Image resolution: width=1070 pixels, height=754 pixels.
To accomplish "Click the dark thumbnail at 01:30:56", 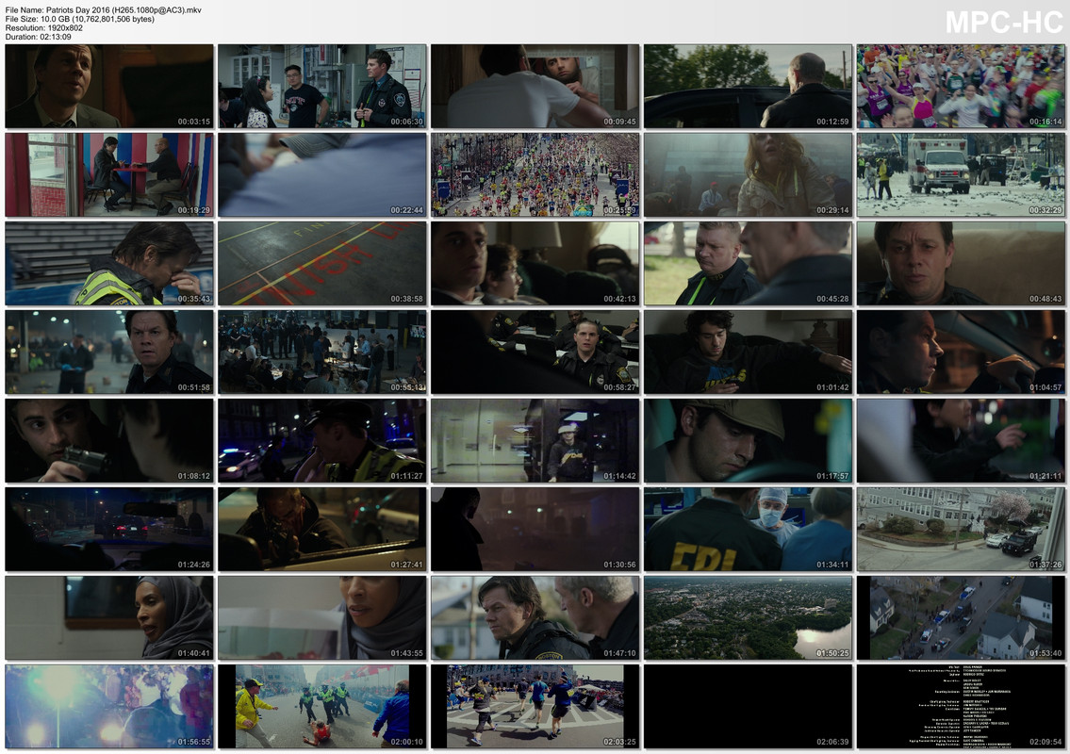I will point(535,530).
